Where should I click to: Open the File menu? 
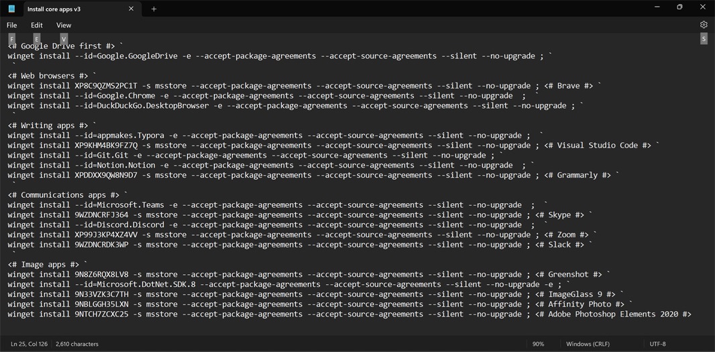(12, 25)
